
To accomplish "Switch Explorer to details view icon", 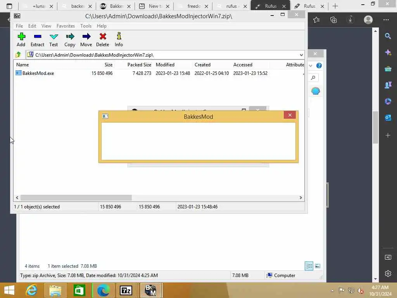I will coord(309,266).
